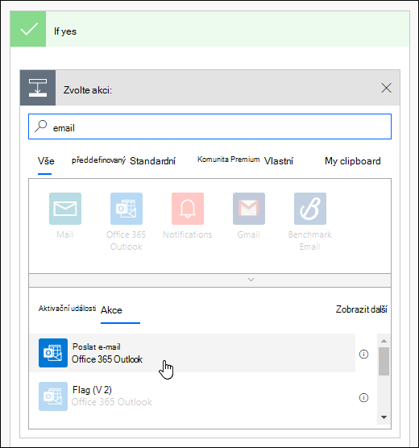Image resolution: width=419 pixels, height=448 pixels.
Task: Open info for Poslat e-mail action
Action: click(363, 355)
